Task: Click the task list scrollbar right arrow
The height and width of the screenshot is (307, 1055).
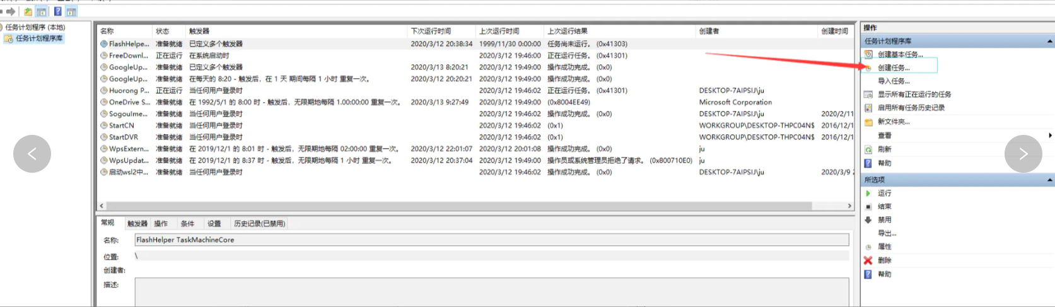Action: point(849,206)
